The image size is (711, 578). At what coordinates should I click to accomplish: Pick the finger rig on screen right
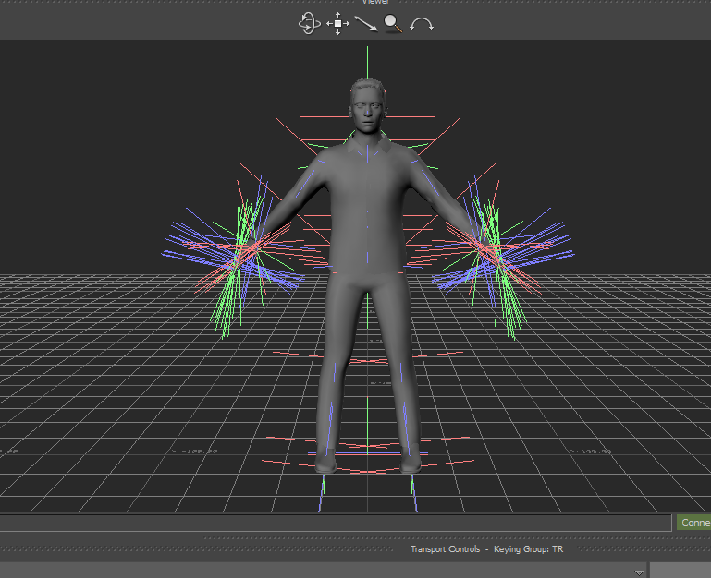[495, 256]
